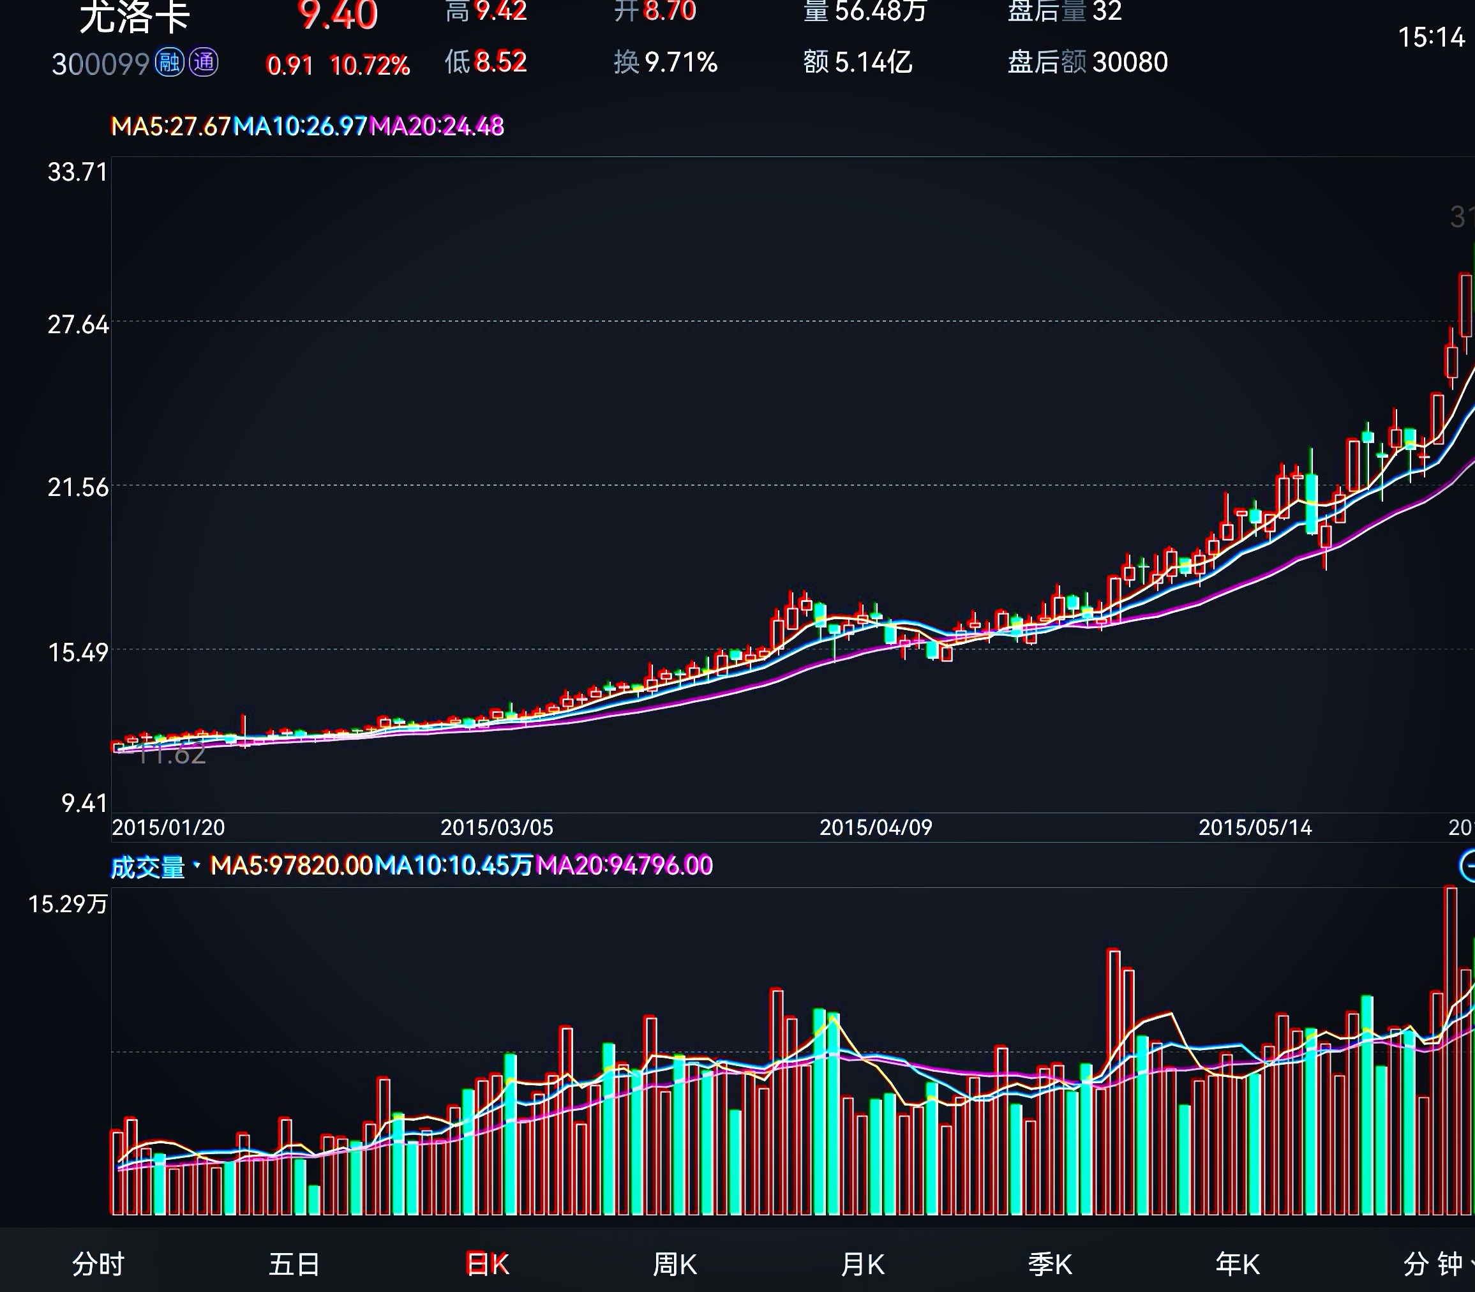Select the 日K daily candlestick tab
Viewport: 1475px width, 1292px height.
tap(488, 1264)
